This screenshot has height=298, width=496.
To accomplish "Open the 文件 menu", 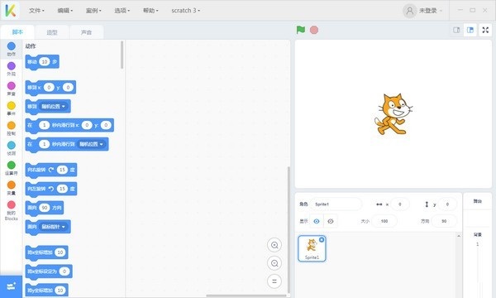I will (x=36, y=11).
